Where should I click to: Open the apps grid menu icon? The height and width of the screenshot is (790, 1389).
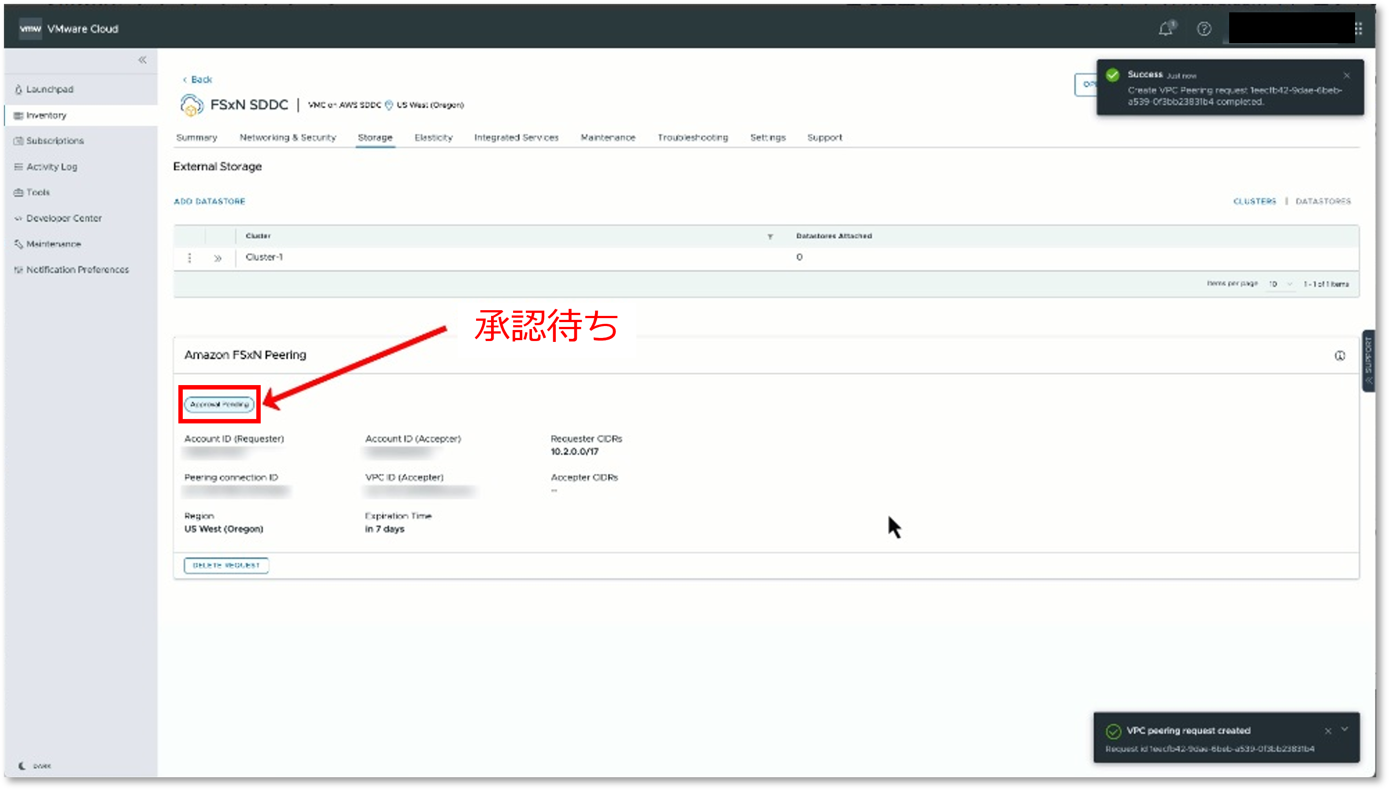click(x=1358, y=28)
